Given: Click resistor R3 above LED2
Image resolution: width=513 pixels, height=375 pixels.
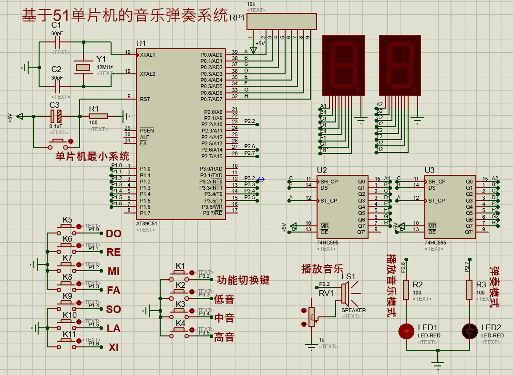Looking at the screenshot, I should [x=470, y=290].
